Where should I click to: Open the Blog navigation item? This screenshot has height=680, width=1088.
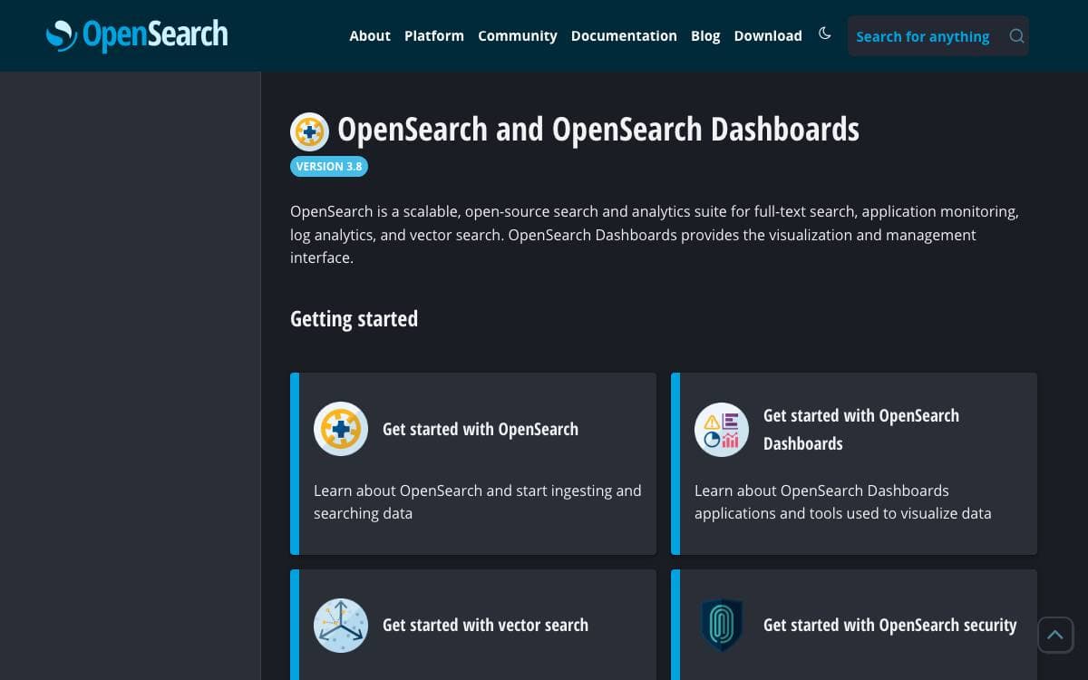(705, 36)
